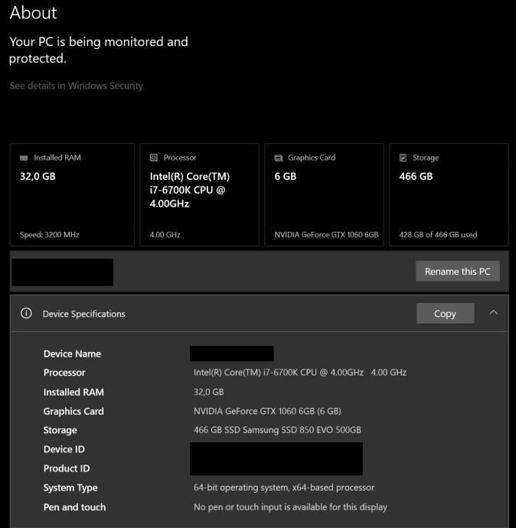Click the Storage drive icon
This screenshot has width=516, height=528.
[x=403, y=158]
